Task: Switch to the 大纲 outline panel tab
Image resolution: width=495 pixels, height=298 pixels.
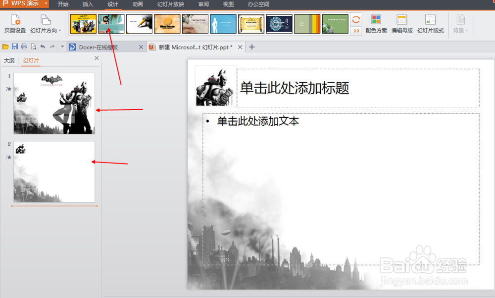Action: (9, 60)
